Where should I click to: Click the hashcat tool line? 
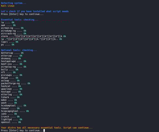(11, 86)
